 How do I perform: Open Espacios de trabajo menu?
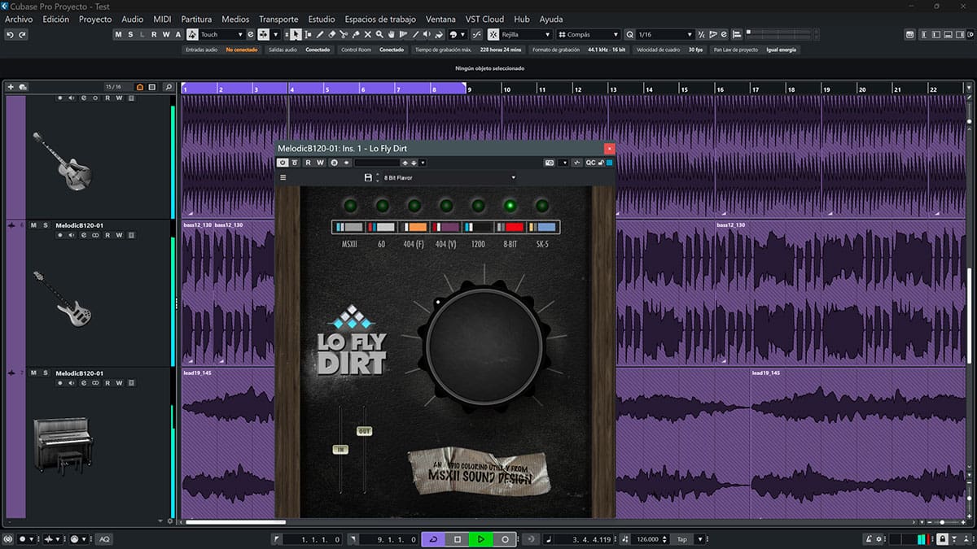click(380, 19)
